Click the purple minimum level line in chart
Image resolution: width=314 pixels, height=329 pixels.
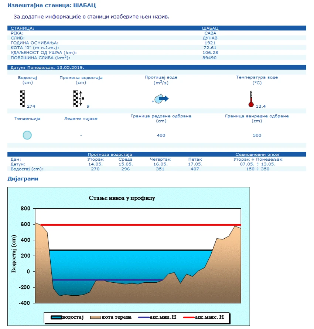107,280
